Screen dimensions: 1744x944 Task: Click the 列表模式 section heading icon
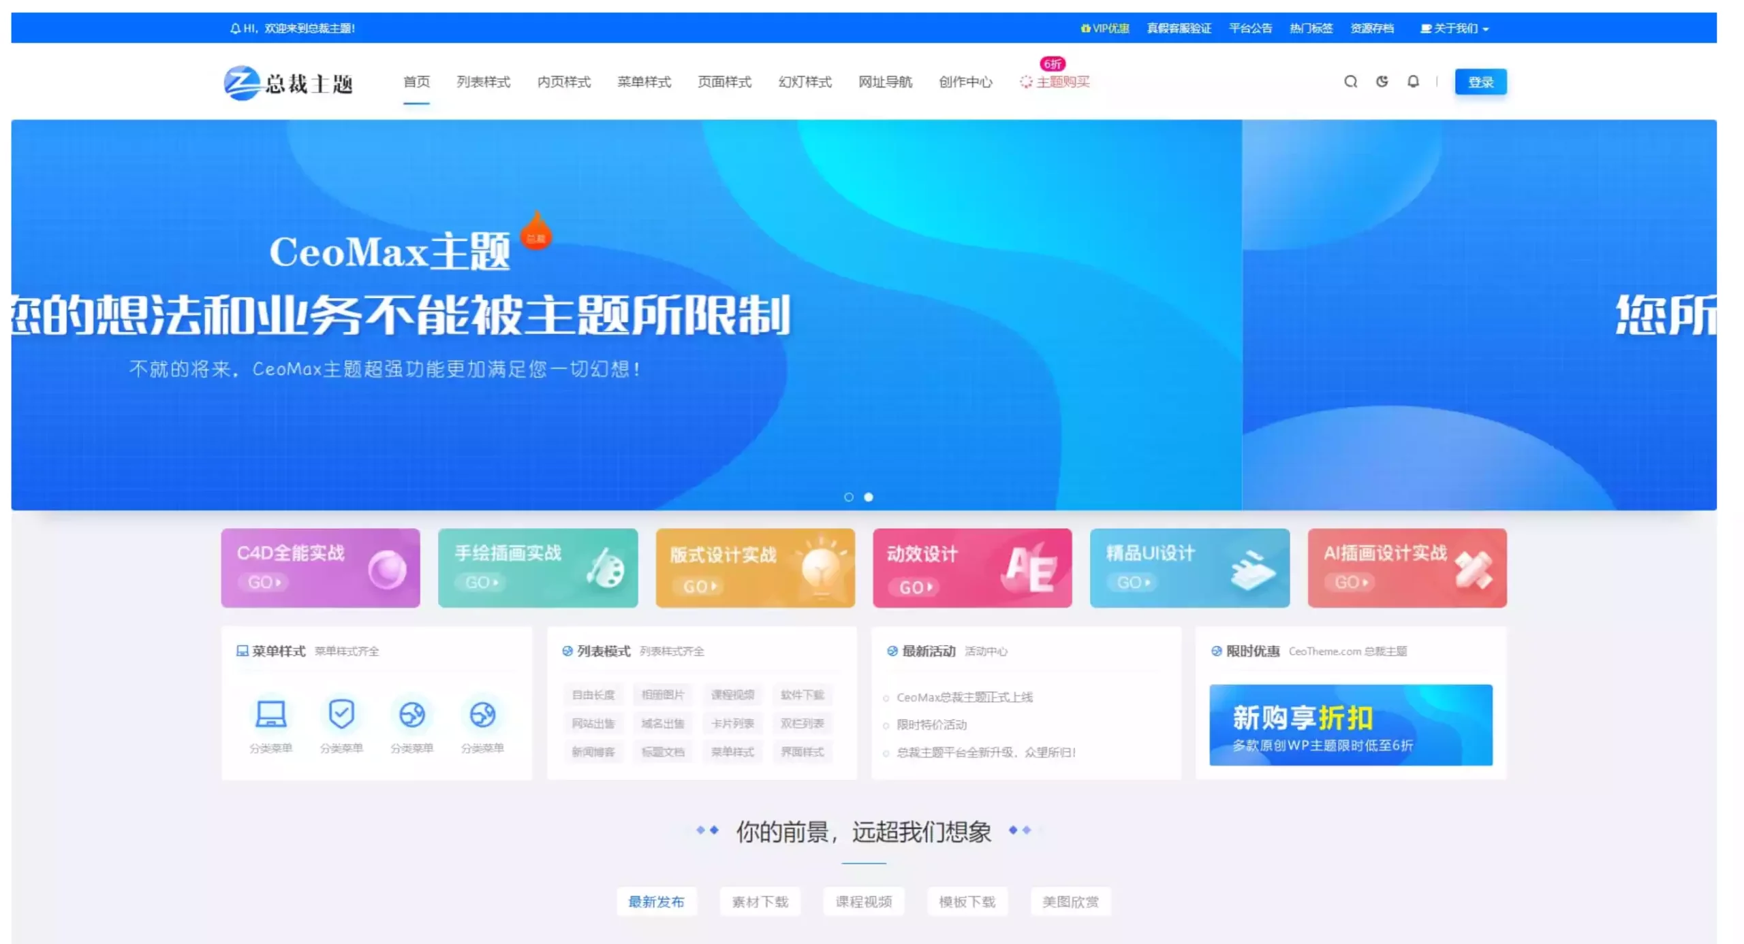[567, 651]
